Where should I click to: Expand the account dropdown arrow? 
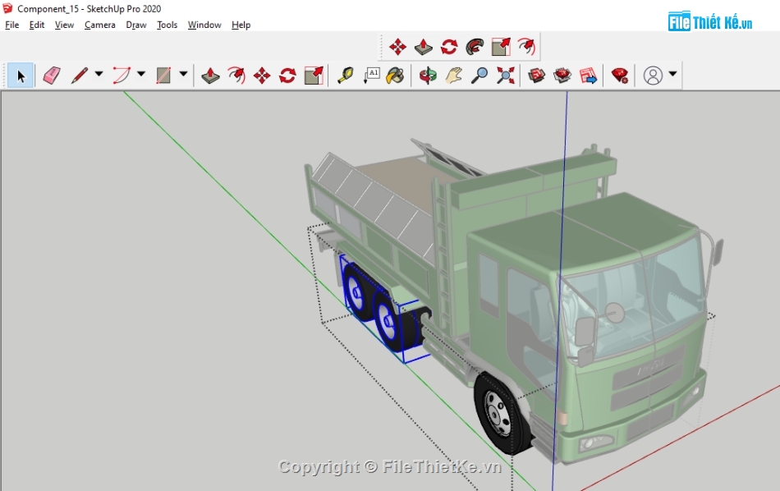[672, 74]
